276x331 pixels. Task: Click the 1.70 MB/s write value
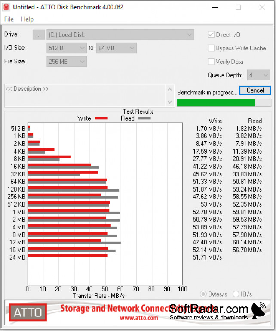pyautogui.click(x=209, y=129)
